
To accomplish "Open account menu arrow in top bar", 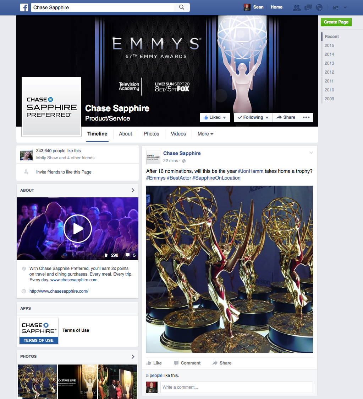I will tap(345, 7).
